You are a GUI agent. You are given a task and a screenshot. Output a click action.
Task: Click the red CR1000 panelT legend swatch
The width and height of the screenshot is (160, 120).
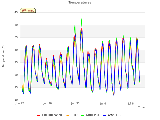(38, 115)
